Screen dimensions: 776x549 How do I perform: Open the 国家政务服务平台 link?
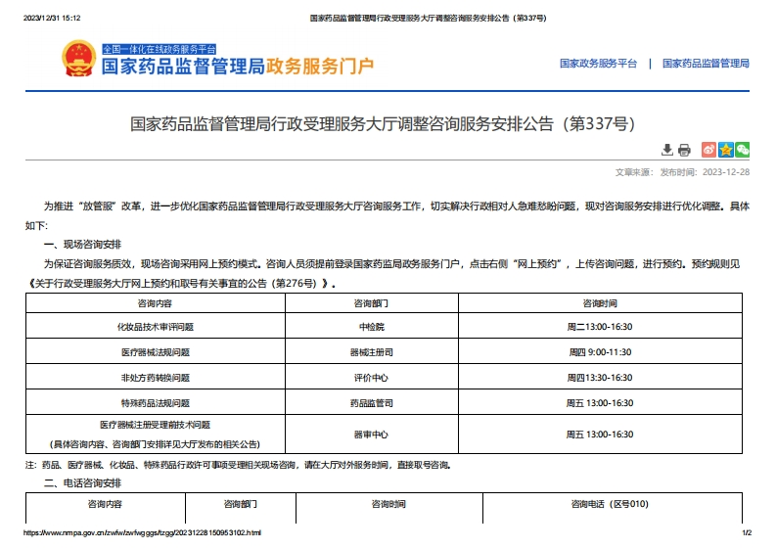(598, 64)
